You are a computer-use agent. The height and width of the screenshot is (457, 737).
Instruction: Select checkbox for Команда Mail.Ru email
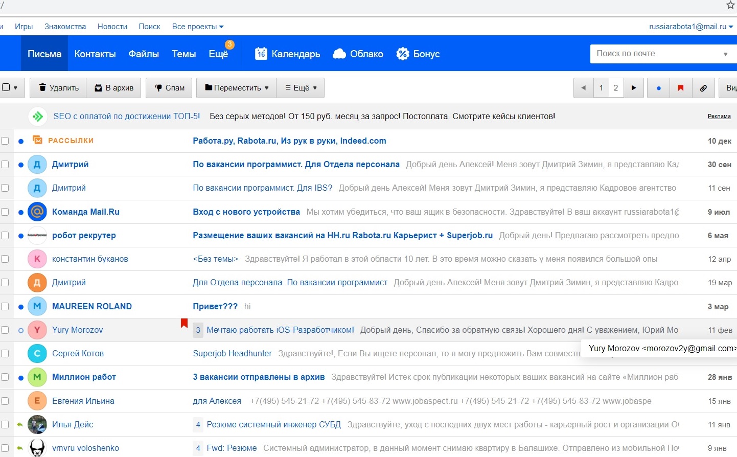(x=5, y=212)
